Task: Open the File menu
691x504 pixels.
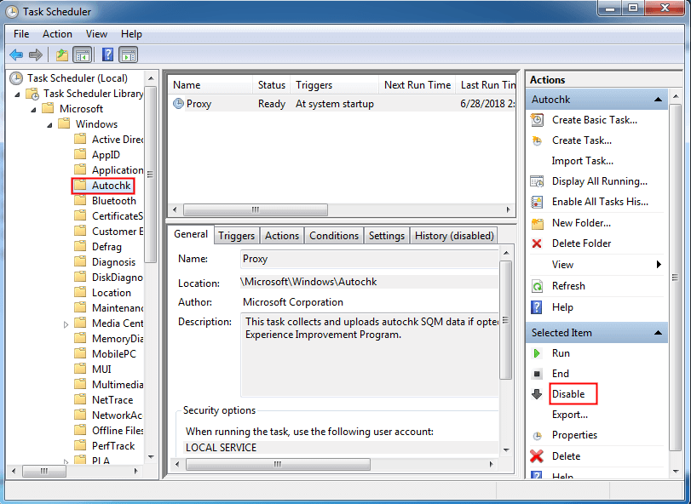Action: [21, 34]
